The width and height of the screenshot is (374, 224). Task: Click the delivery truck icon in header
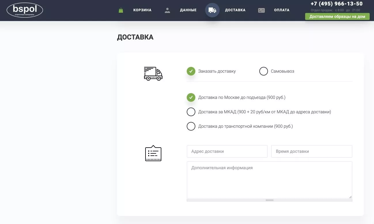tap(212, 10)
